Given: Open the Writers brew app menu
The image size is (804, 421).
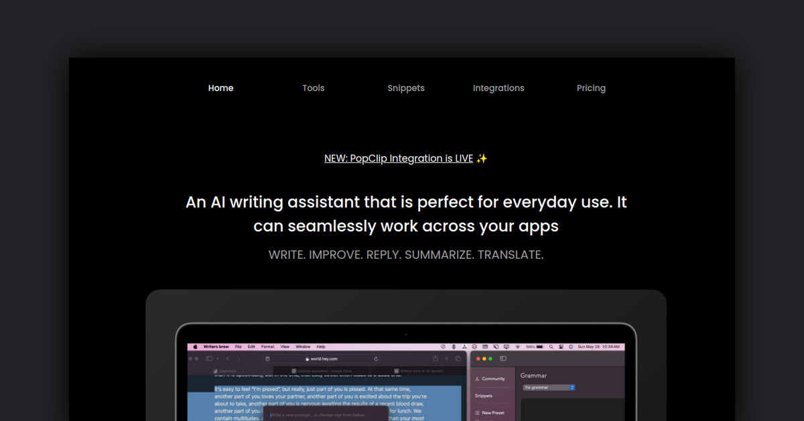Looking at the screenshot, I should point(216,347).
